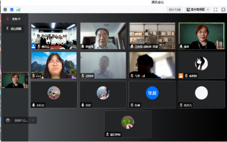Collapse the chat input bar chevron

(33, 120)
